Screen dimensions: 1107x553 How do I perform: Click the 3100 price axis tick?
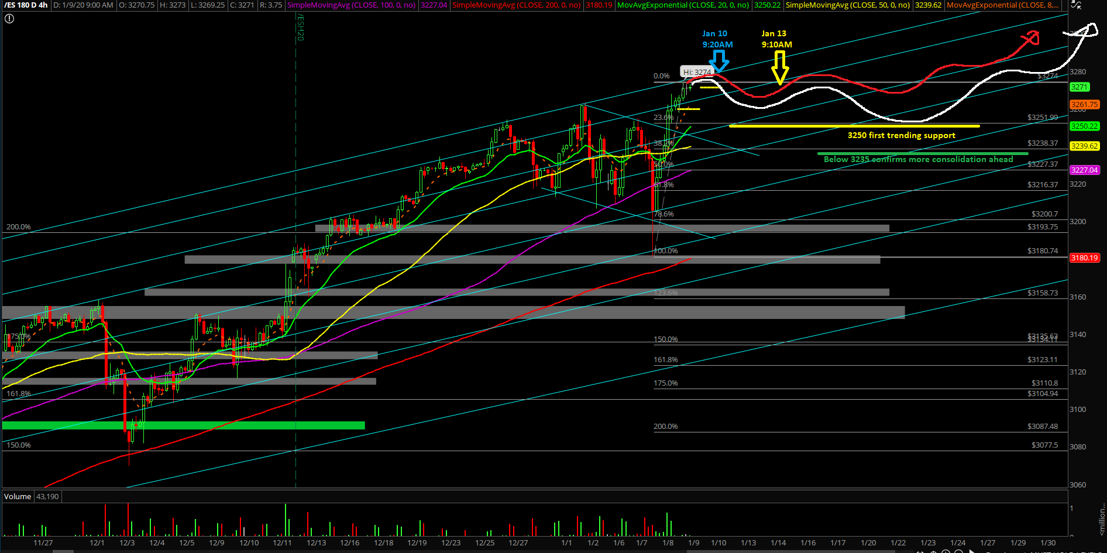(1078, 410)
